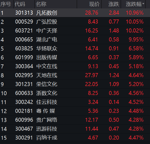
Task: Click price 27.97 of 天地在线
Action: click(x=92, y=75)
